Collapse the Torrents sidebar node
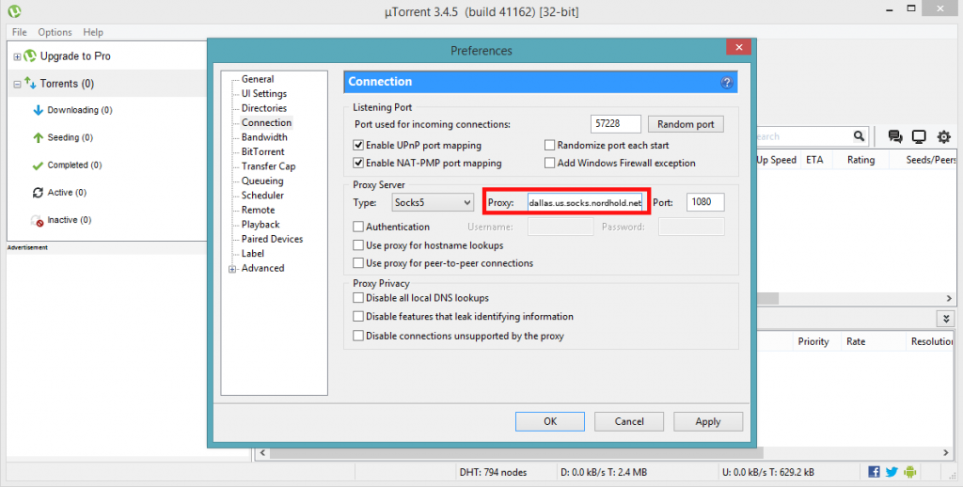This screenshot has width=963, height=487. click(x=17, y=84)
